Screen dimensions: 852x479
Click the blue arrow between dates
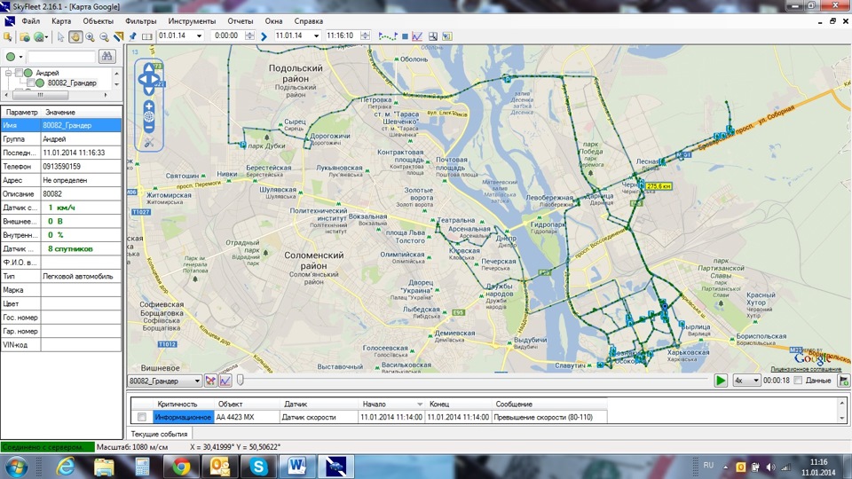tap(264, 36)
